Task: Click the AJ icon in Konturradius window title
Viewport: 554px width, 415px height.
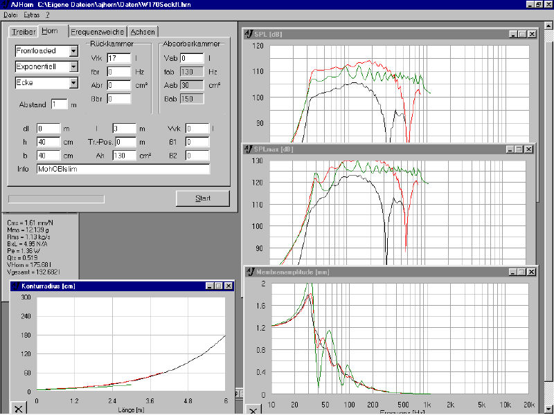Action: pyautogui.click(x=15, y=286)
